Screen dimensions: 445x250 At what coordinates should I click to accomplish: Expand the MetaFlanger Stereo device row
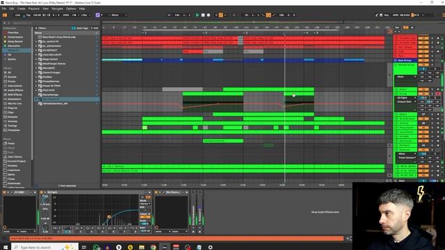tap(36, 64)
